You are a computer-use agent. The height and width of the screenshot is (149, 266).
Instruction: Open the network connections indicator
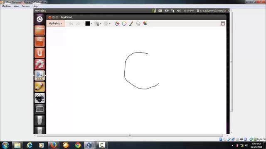(172, 11)
